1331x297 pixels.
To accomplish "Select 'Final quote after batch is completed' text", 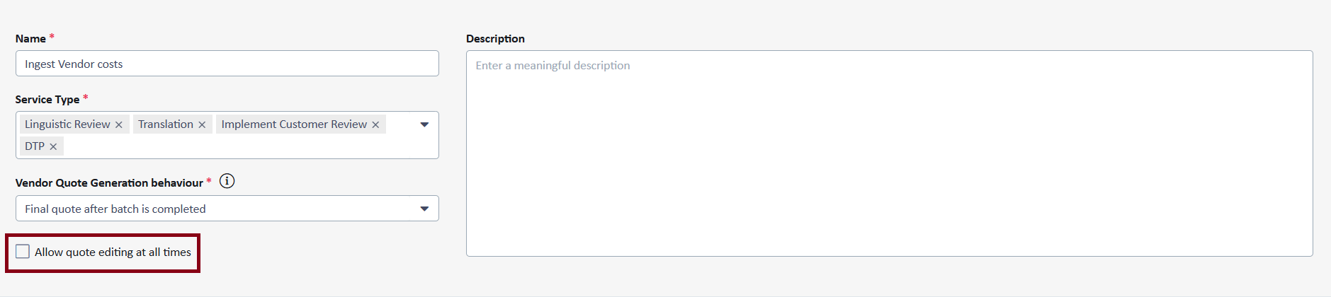I will [x=115, y=209].
